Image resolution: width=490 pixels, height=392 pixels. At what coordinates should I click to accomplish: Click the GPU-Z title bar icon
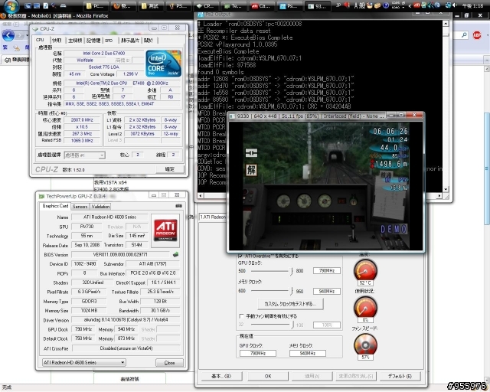[x=41, y=196]
